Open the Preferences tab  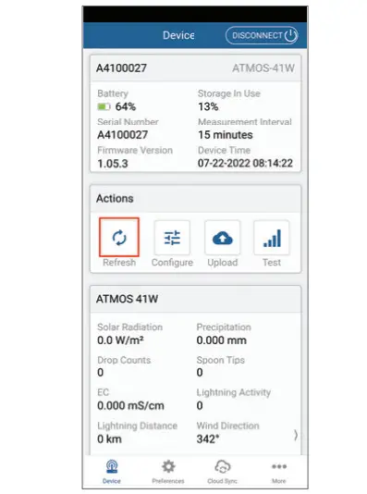tap(168, 472)
